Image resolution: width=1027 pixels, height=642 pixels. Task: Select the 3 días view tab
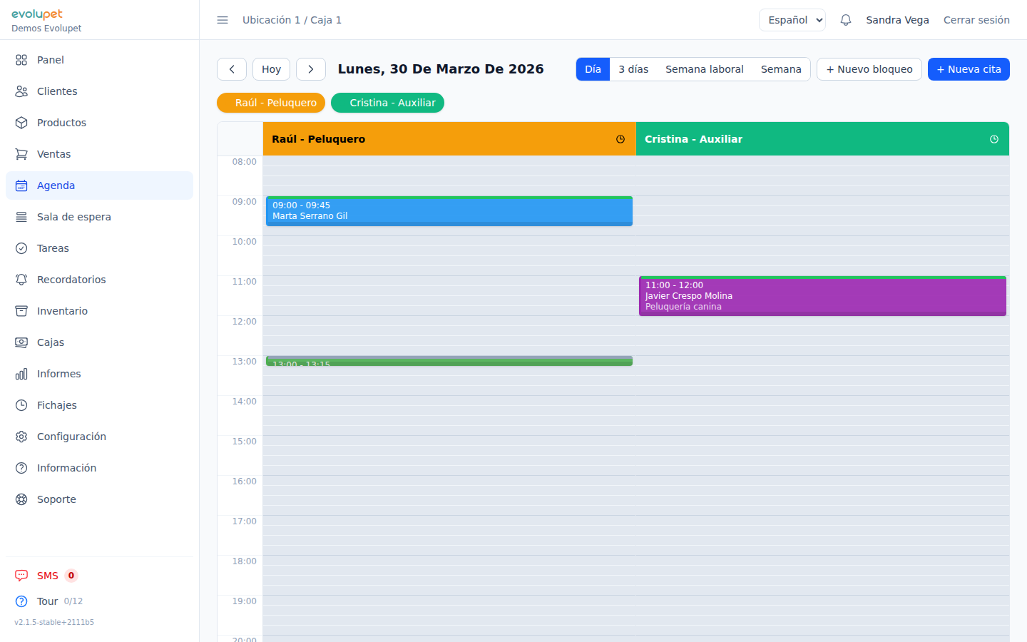(633, 69)
